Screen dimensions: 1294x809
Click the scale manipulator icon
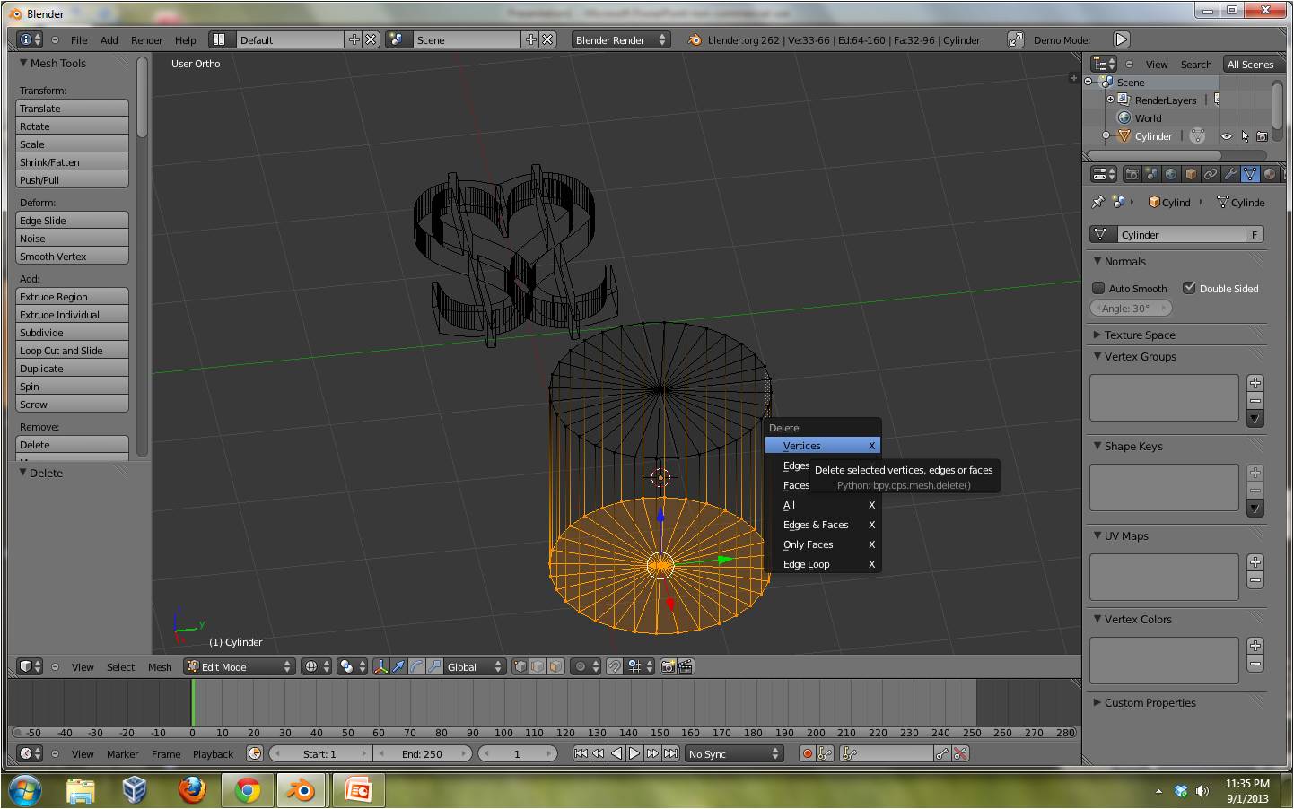click(434, 666)
